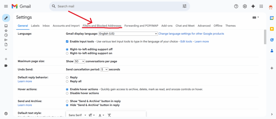Select Reply all default behavior

click(67, 81)
